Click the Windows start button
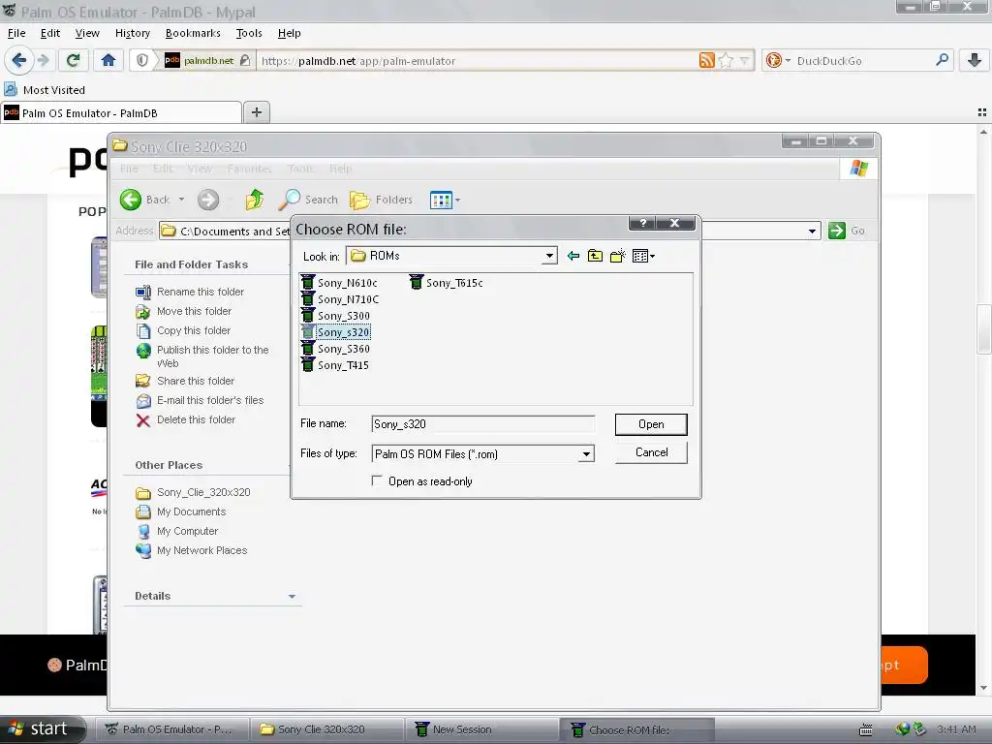 42,729
